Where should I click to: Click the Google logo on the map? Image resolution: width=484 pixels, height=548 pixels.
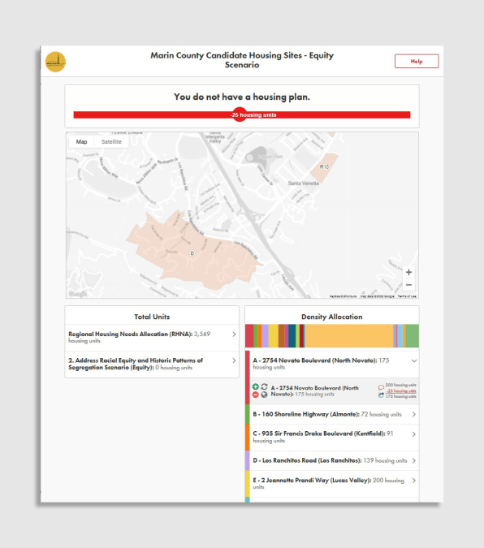point(78,294)
